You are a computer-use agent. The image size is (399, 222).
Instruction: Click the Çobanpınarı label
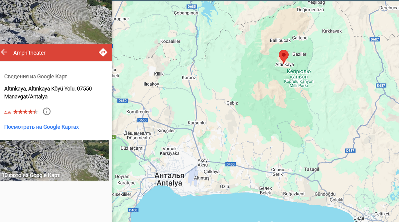click(x=186, y=13)
